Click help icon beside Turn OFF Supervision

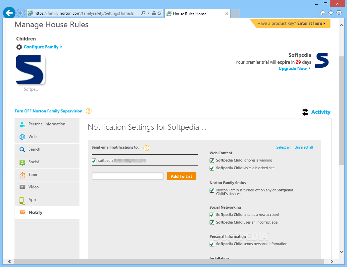tap(89, 111)
